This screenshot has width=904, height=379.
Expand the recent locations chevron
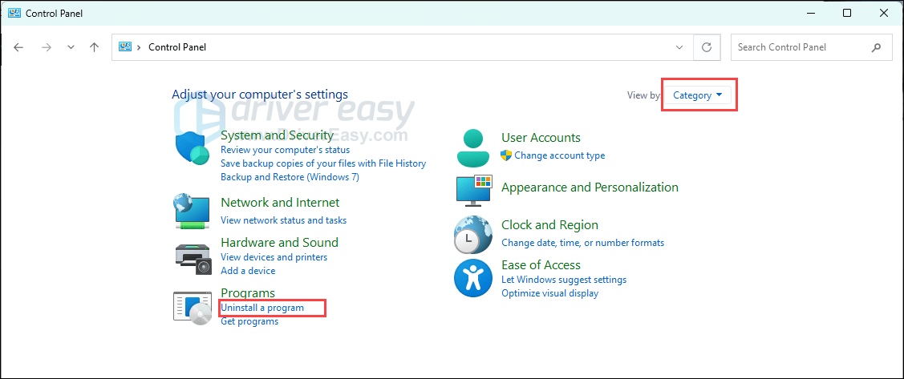(x=71, y=47)
